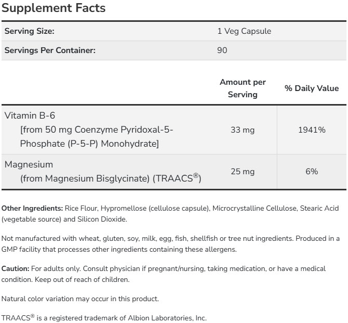The image size is (348, 323).
Task: Click the Supplement Facts heading
Action: (x=54, y=8)
